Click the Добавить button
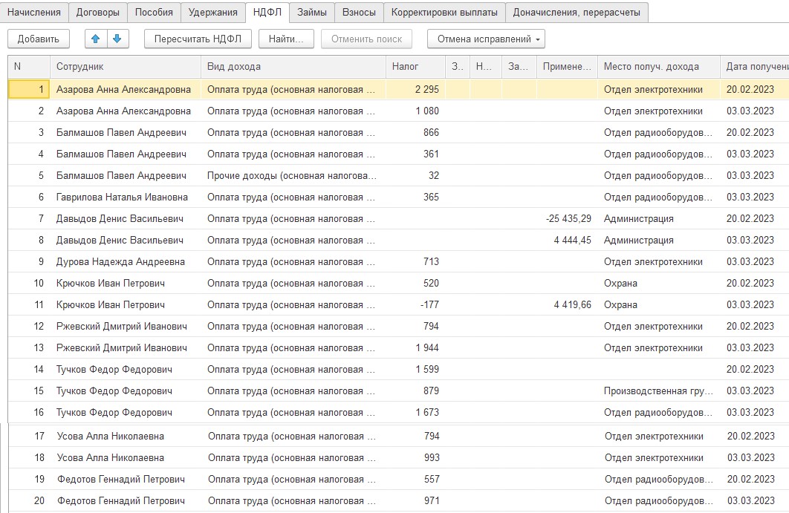Viewport: 789px width, 513px height. pyautogui.click(x=38, y=39)
